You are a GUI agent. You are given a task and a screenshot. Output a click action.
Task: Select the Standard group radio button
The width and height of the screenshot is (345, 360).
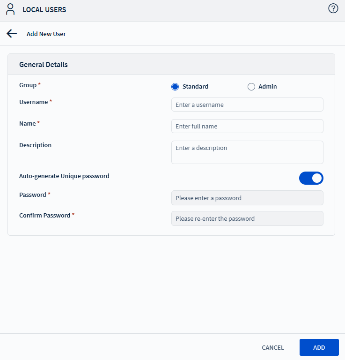[x=175, y=86]
